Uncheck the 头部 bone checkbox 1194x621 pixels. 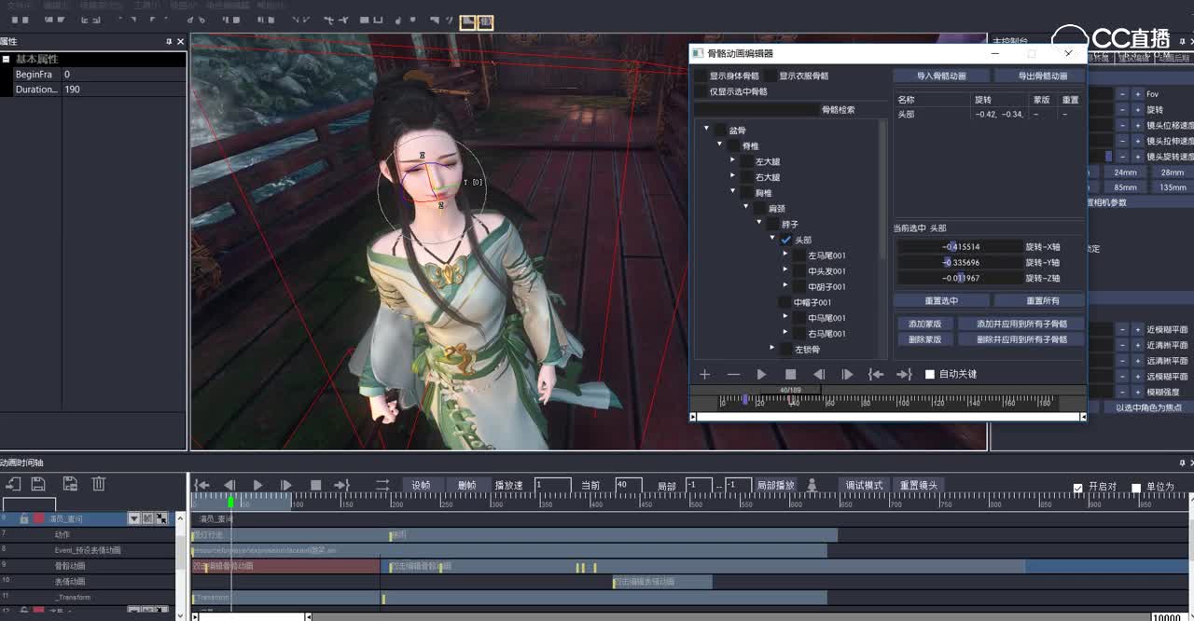pos(786,240)
